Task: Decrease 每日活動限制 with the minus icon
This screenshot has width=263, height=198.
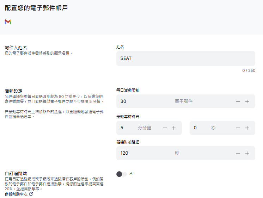Action: 238,101
